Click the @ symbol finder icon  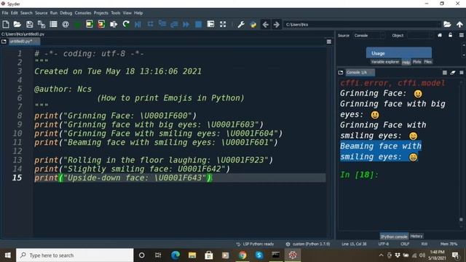(66, 24)
